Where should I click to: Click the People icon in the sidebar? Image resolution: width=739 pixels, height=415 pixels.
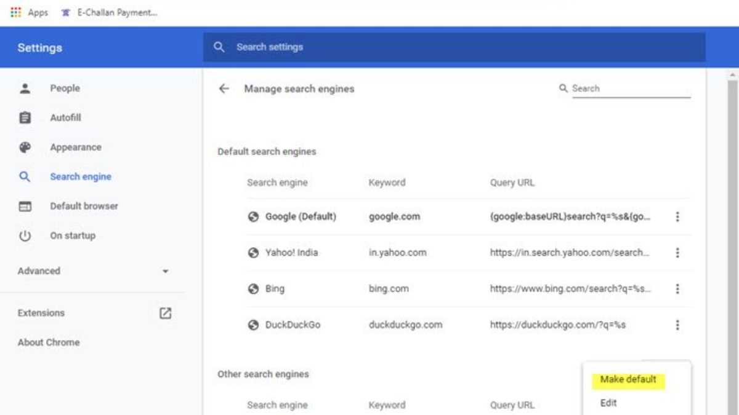[x=25, y=89]
